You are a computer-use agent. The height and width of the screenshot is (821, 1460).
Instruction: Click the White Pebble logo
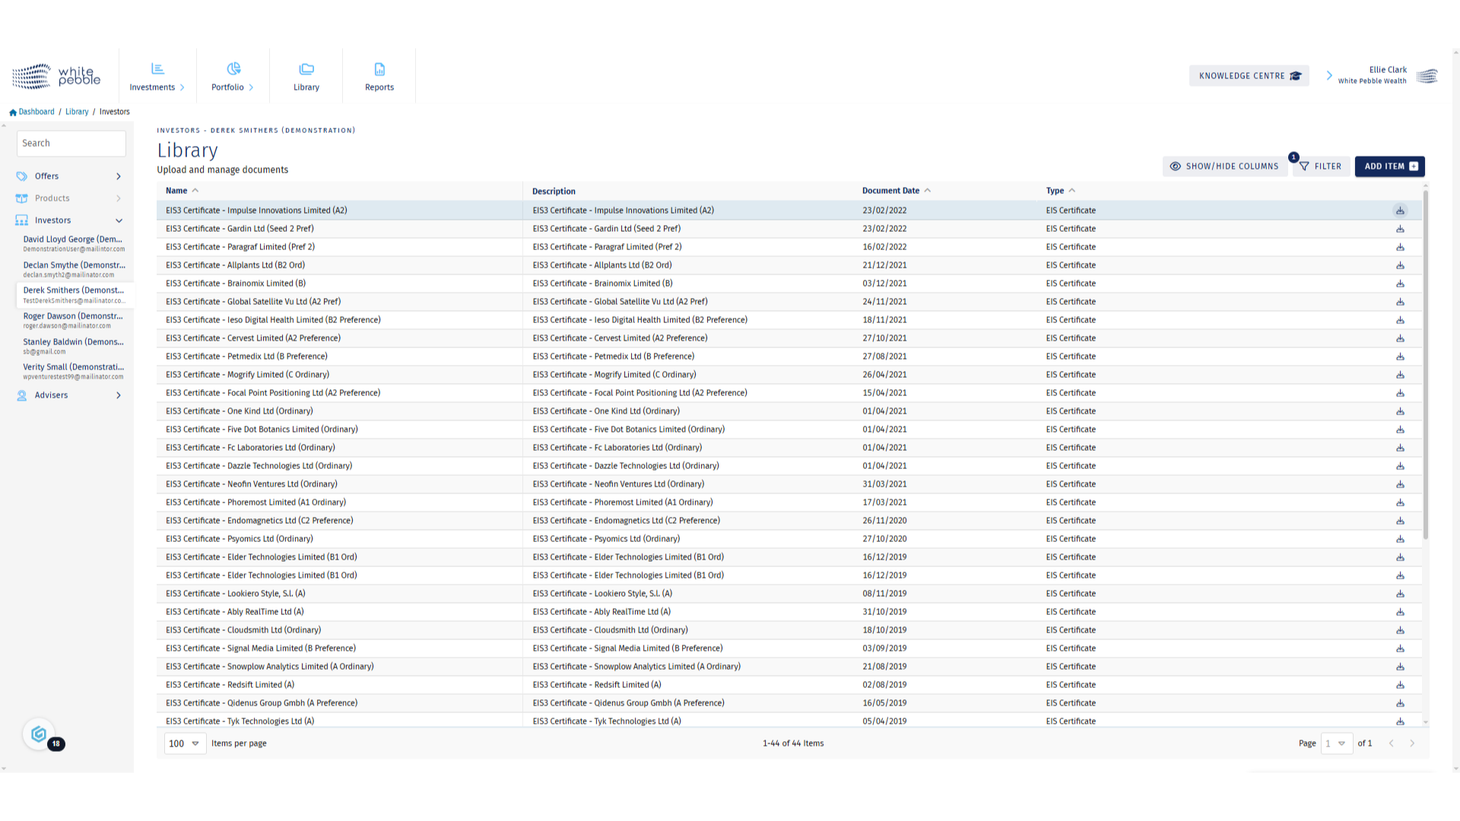tap(56, 76)
